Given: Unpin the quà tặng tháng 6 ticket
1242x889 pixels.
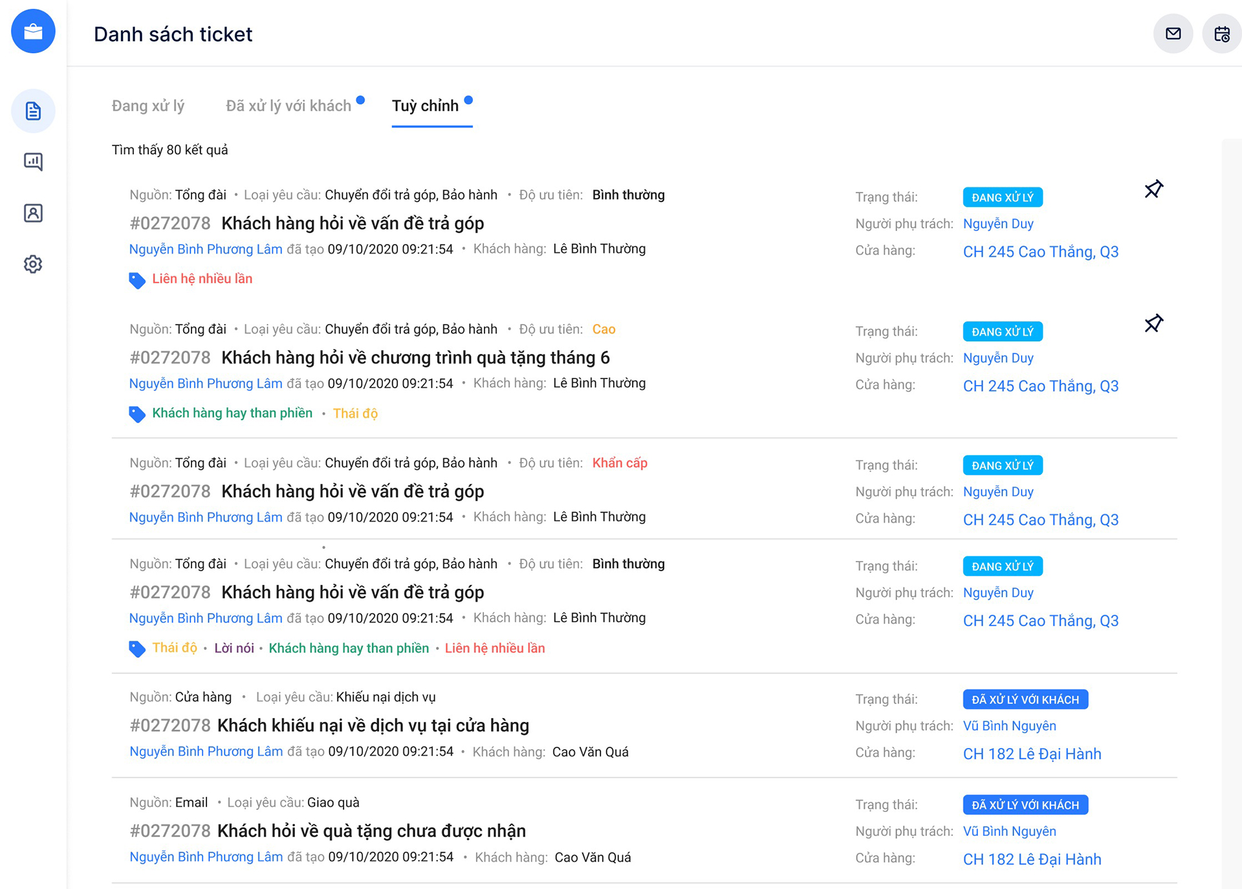Looking at the screenshot, I should click(x=1154, y=324).
